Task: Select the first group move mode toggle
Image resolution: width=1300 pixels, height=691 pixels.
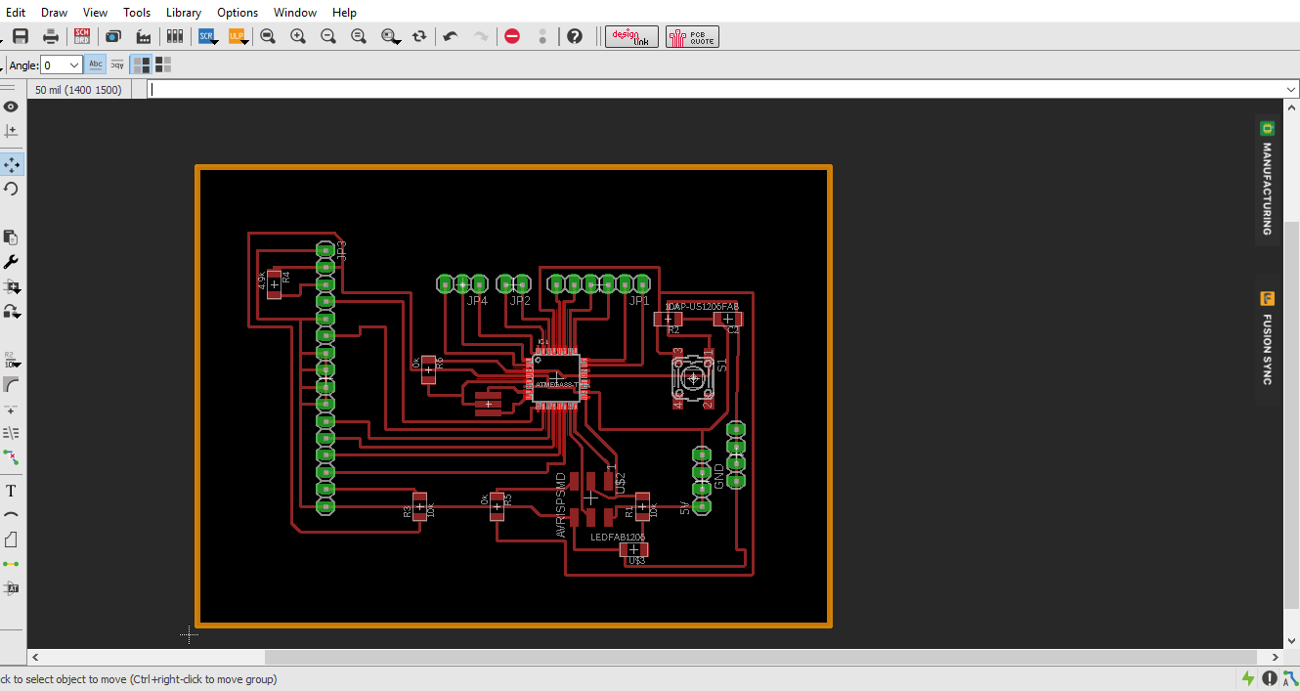Action: (142, 65)
